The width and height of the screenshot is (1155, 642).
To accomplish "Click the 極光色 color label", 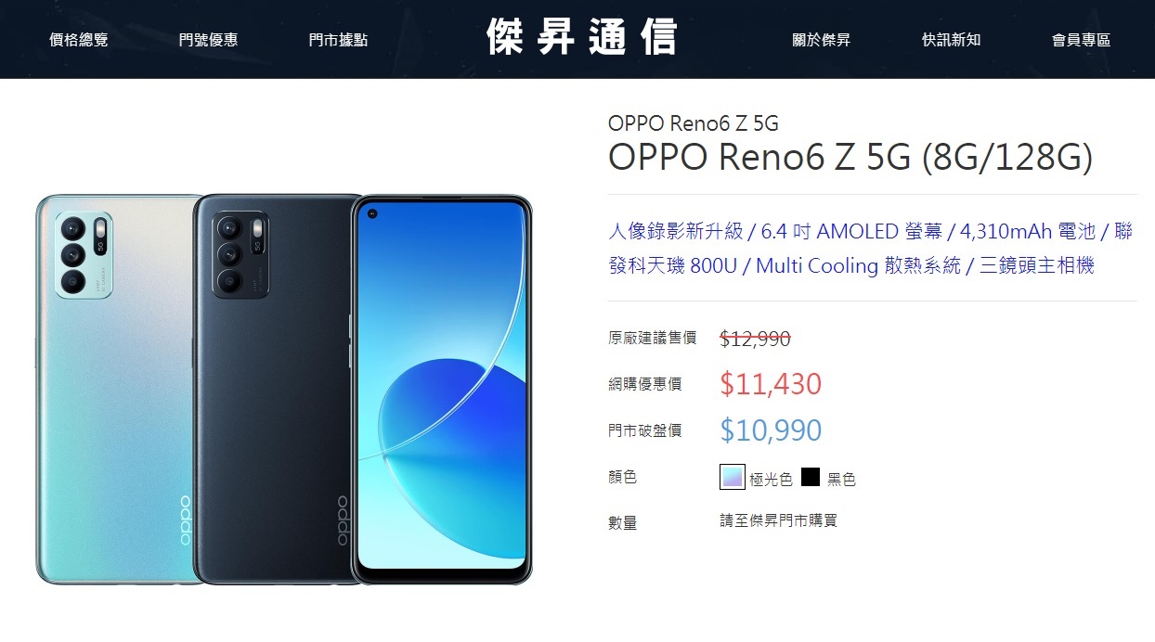I will (771, 480).
